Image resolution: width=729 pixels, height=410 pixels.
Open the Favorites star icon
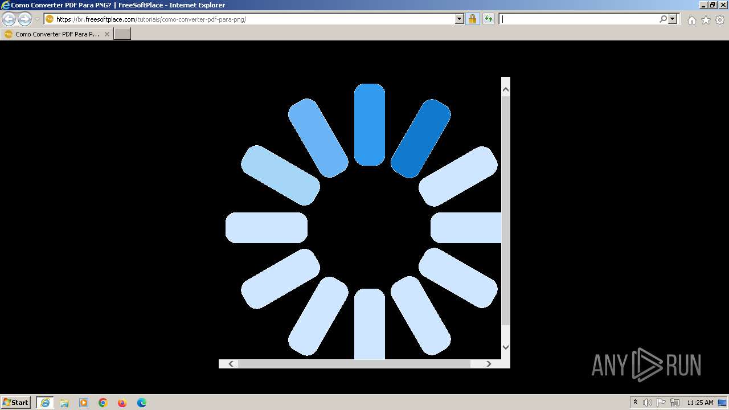coord(706,20)
